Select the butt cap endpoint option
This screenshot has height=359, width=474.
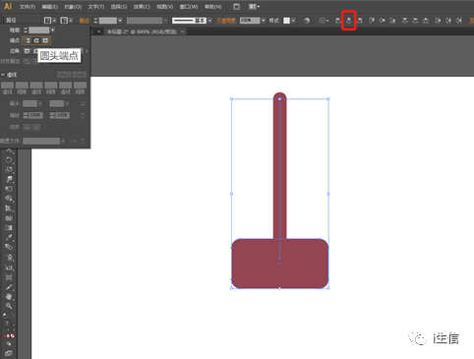point(28,40)
